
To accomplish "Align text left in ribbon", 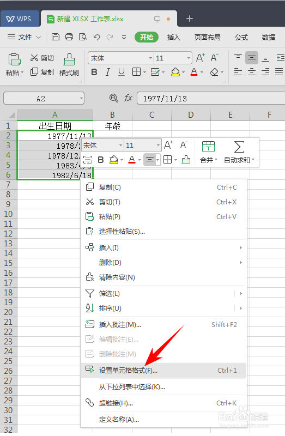I will tap(238, 72).
